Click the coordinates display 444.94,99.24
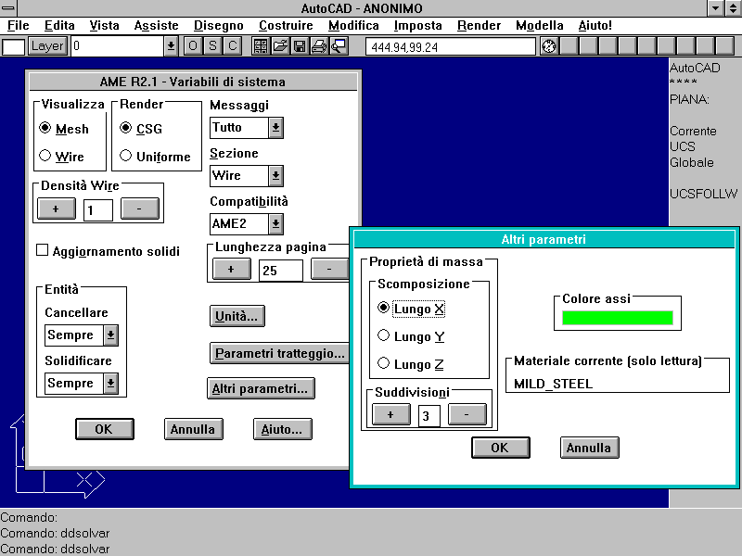This screenshot has height=556, width=742. coord(451,47)
